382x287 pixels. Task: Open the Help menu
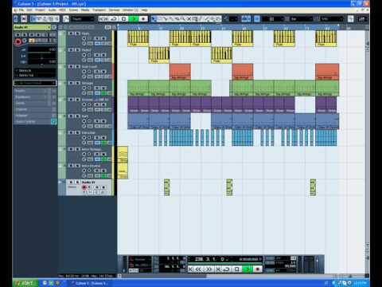pyautogui.click(x=144, y=10)
